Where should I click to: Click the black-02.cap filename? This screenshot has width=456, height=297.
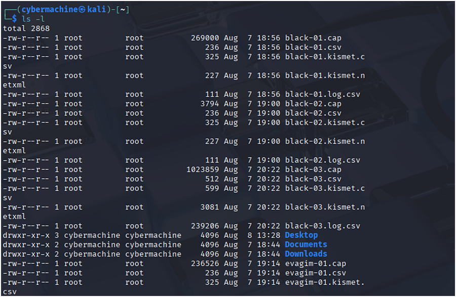[x=313, y=104]
